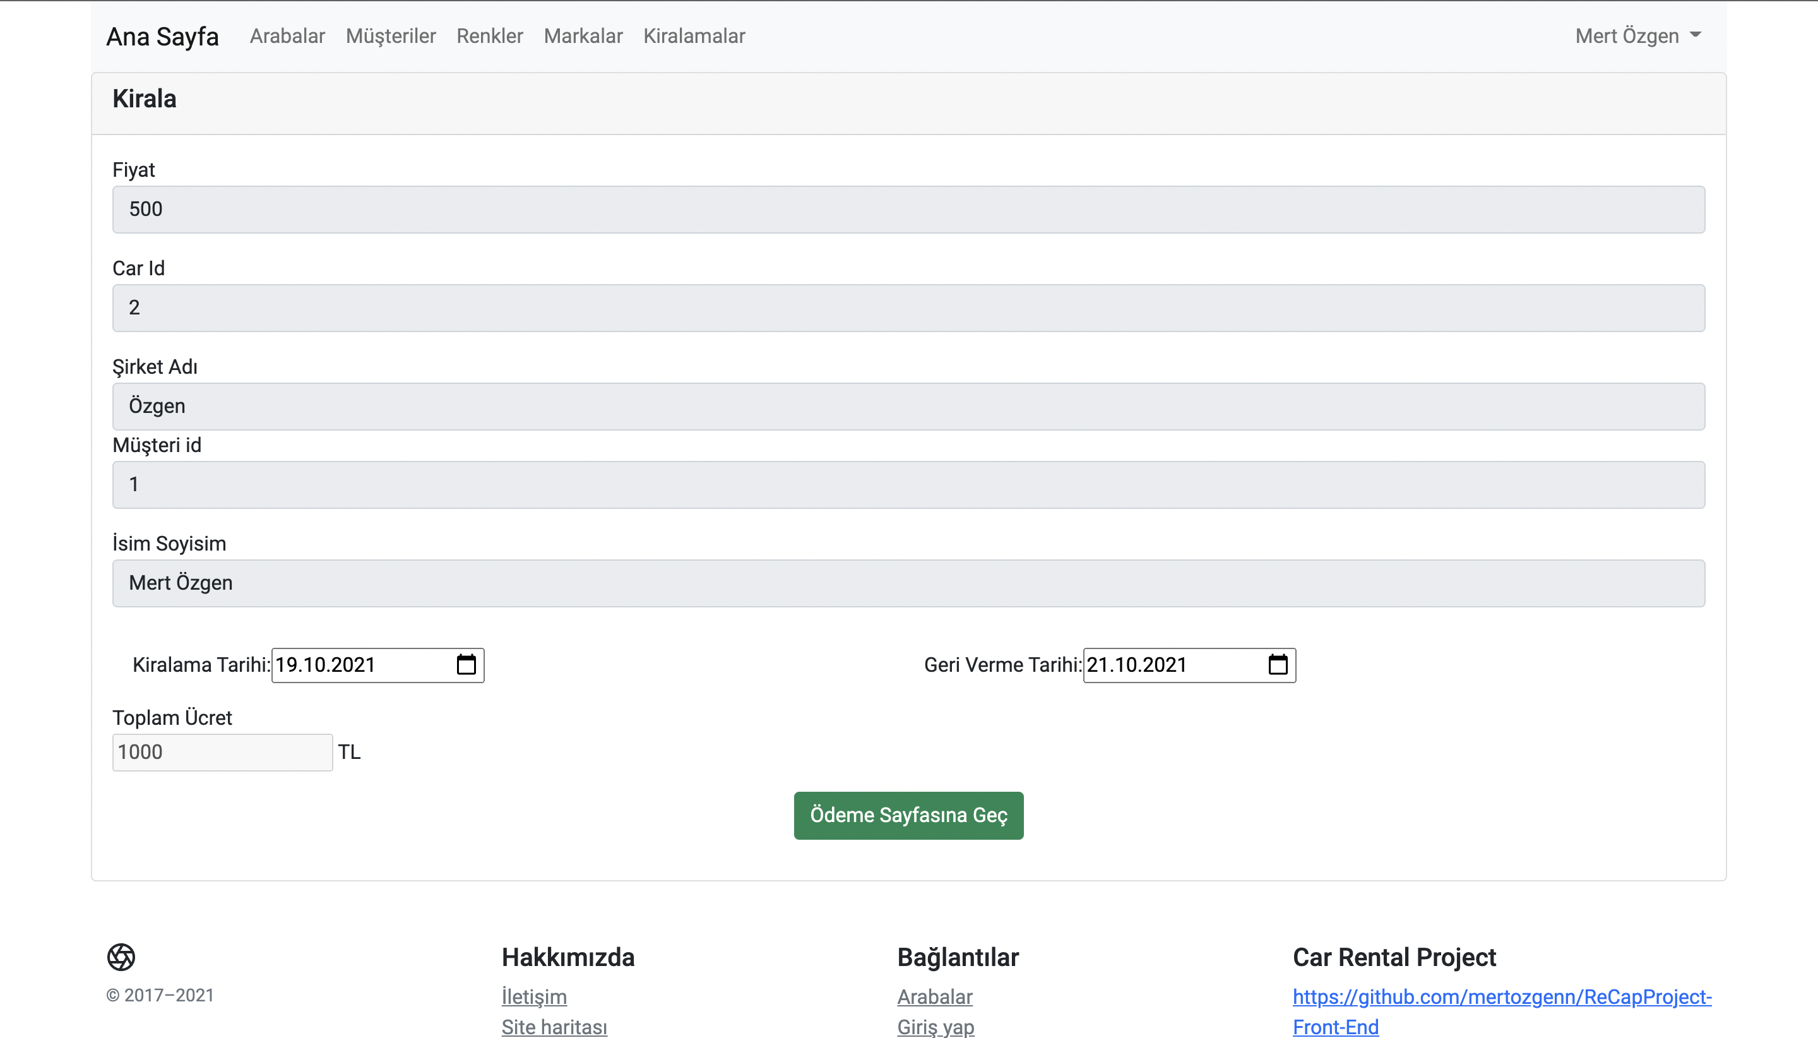This screenshot has height=1038, width=1818.
Task: Click the TL currency label
Action: (x=349, y=752)
